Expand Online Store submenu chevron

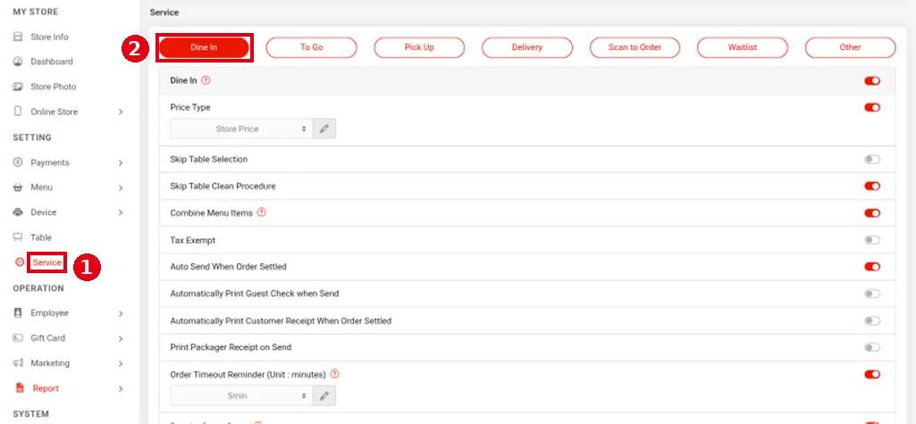point(121,112)
